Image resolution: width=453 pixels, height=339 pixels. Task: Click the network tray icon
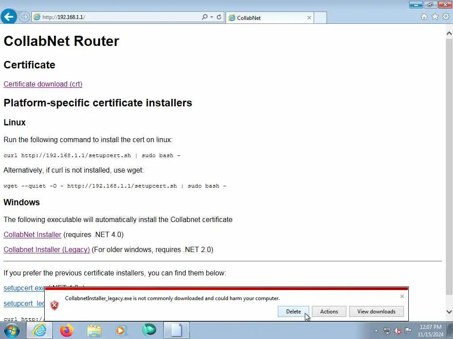pos(387,331)
